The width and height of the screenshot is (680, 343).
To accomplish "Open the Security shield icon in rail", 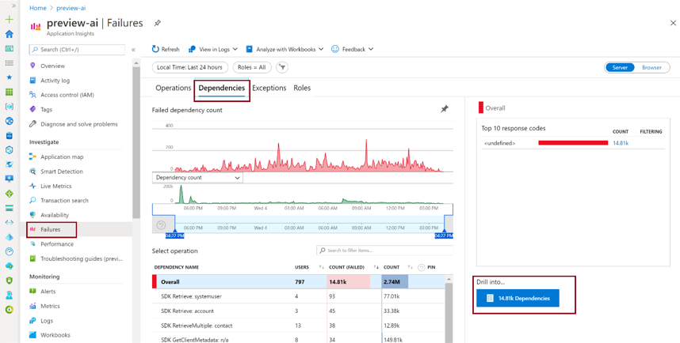I will (x=9, y=281).
